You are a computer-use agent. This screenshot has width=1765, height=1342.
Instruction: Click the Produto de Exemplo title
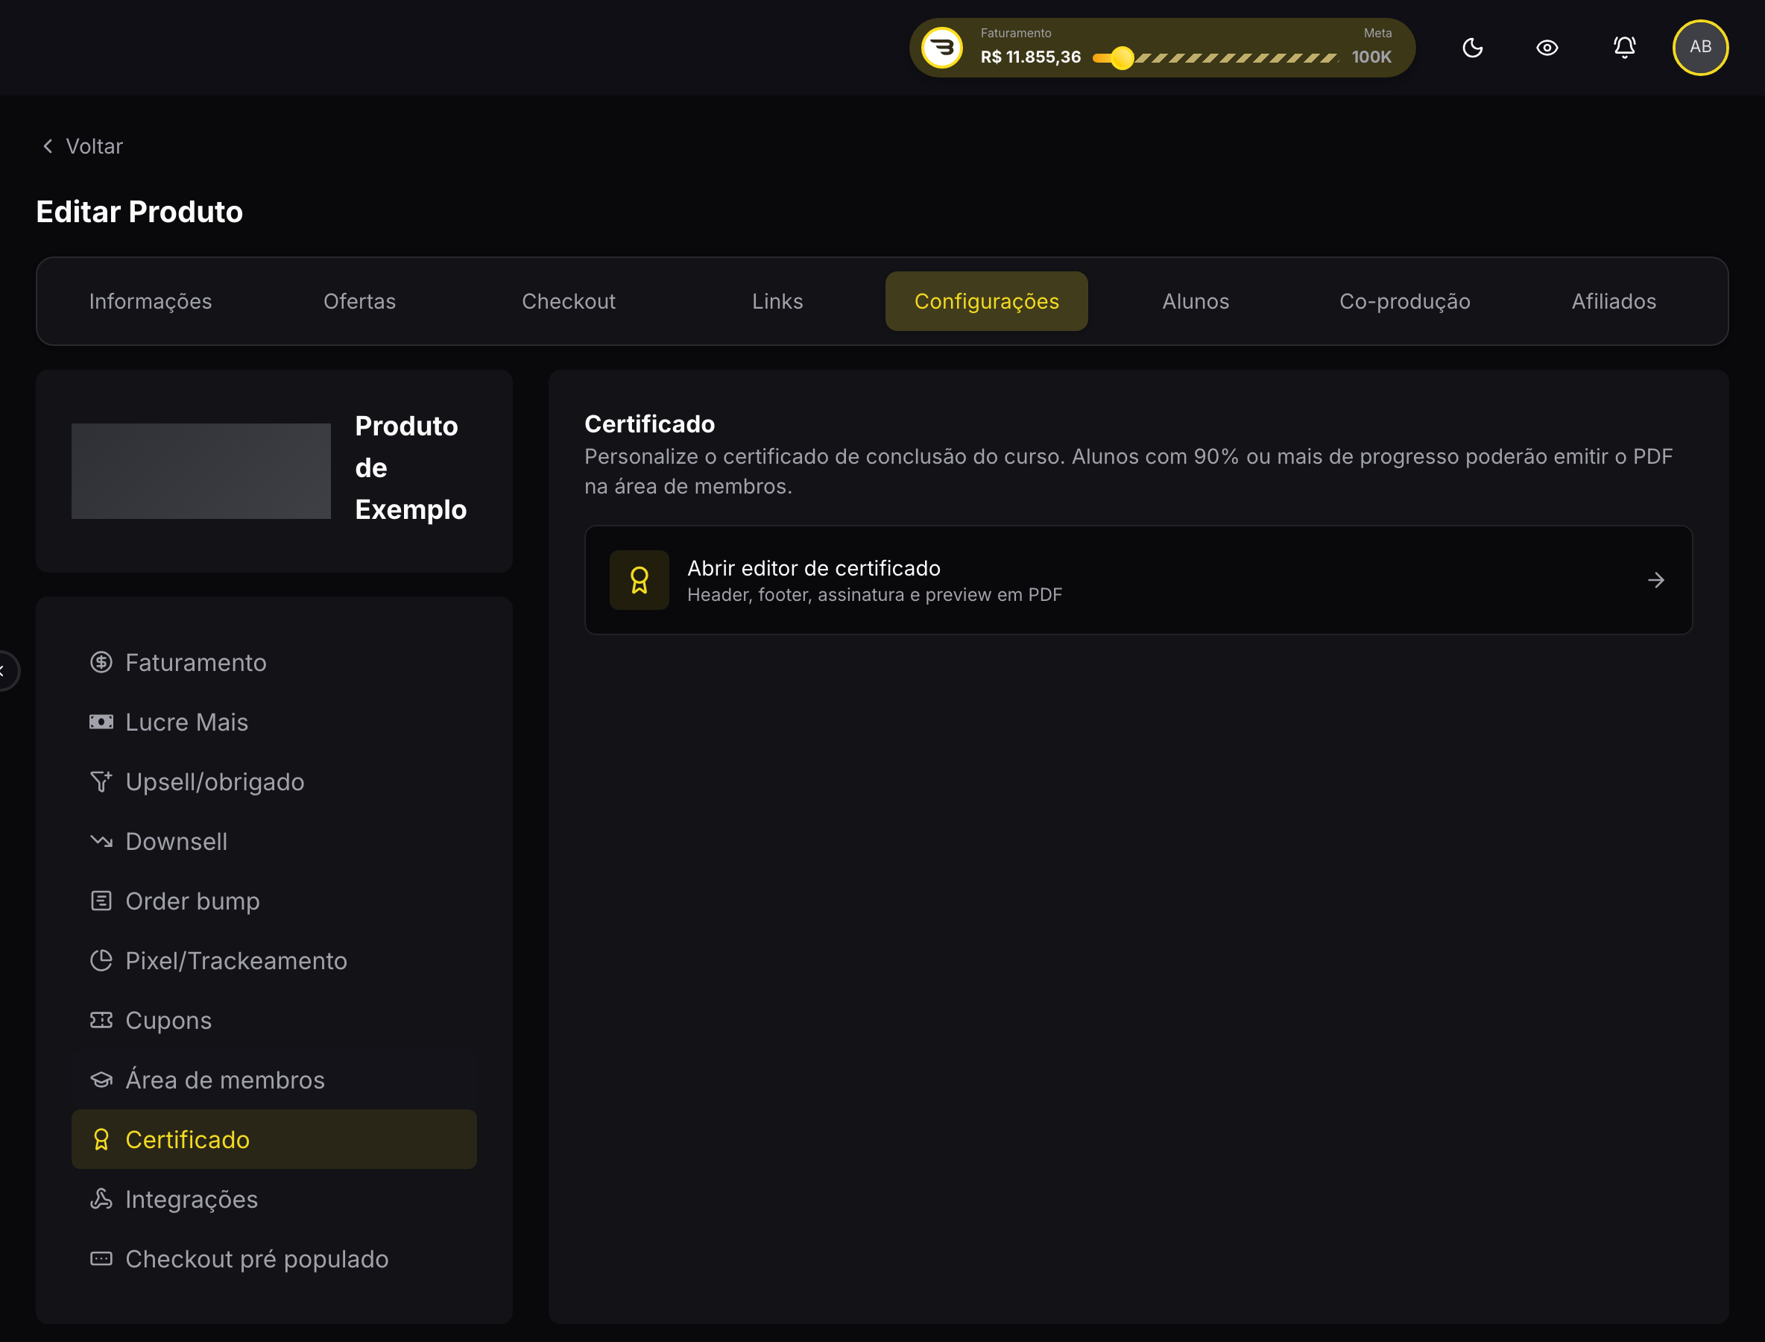411,468
